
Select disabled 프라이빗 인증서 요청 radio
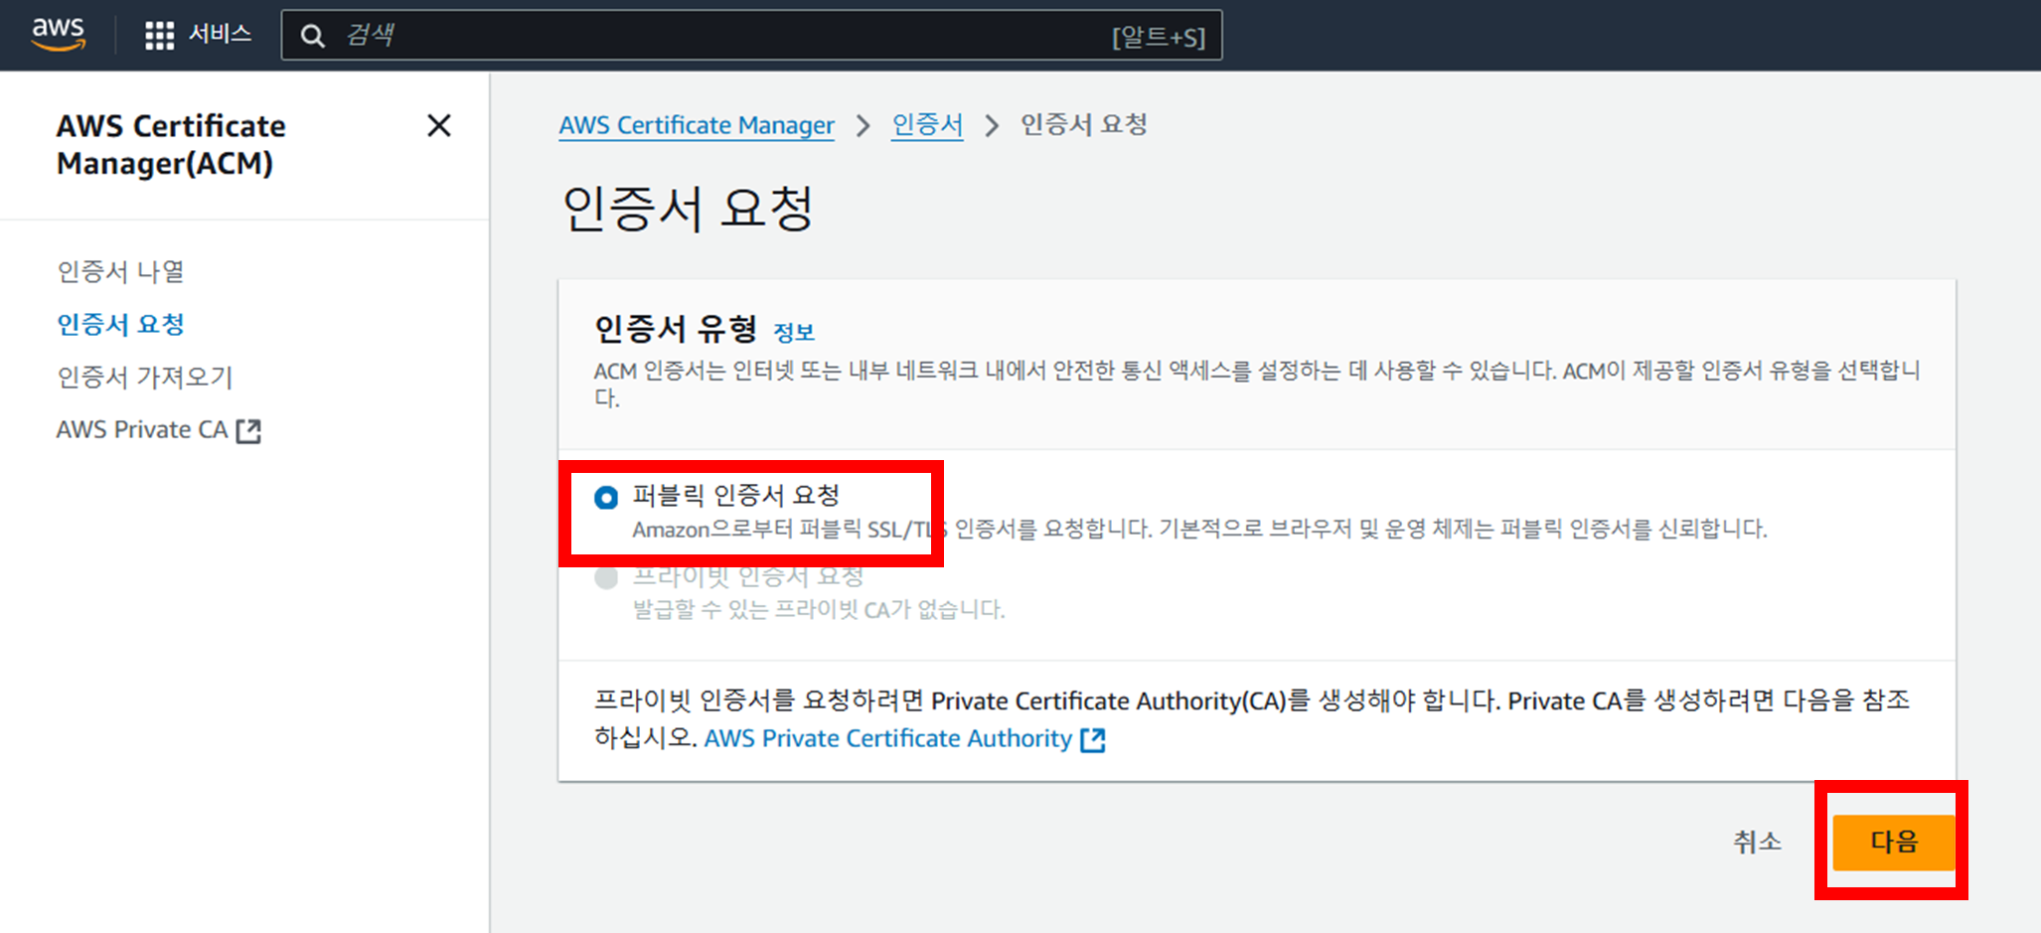click(x=606, y=578)
